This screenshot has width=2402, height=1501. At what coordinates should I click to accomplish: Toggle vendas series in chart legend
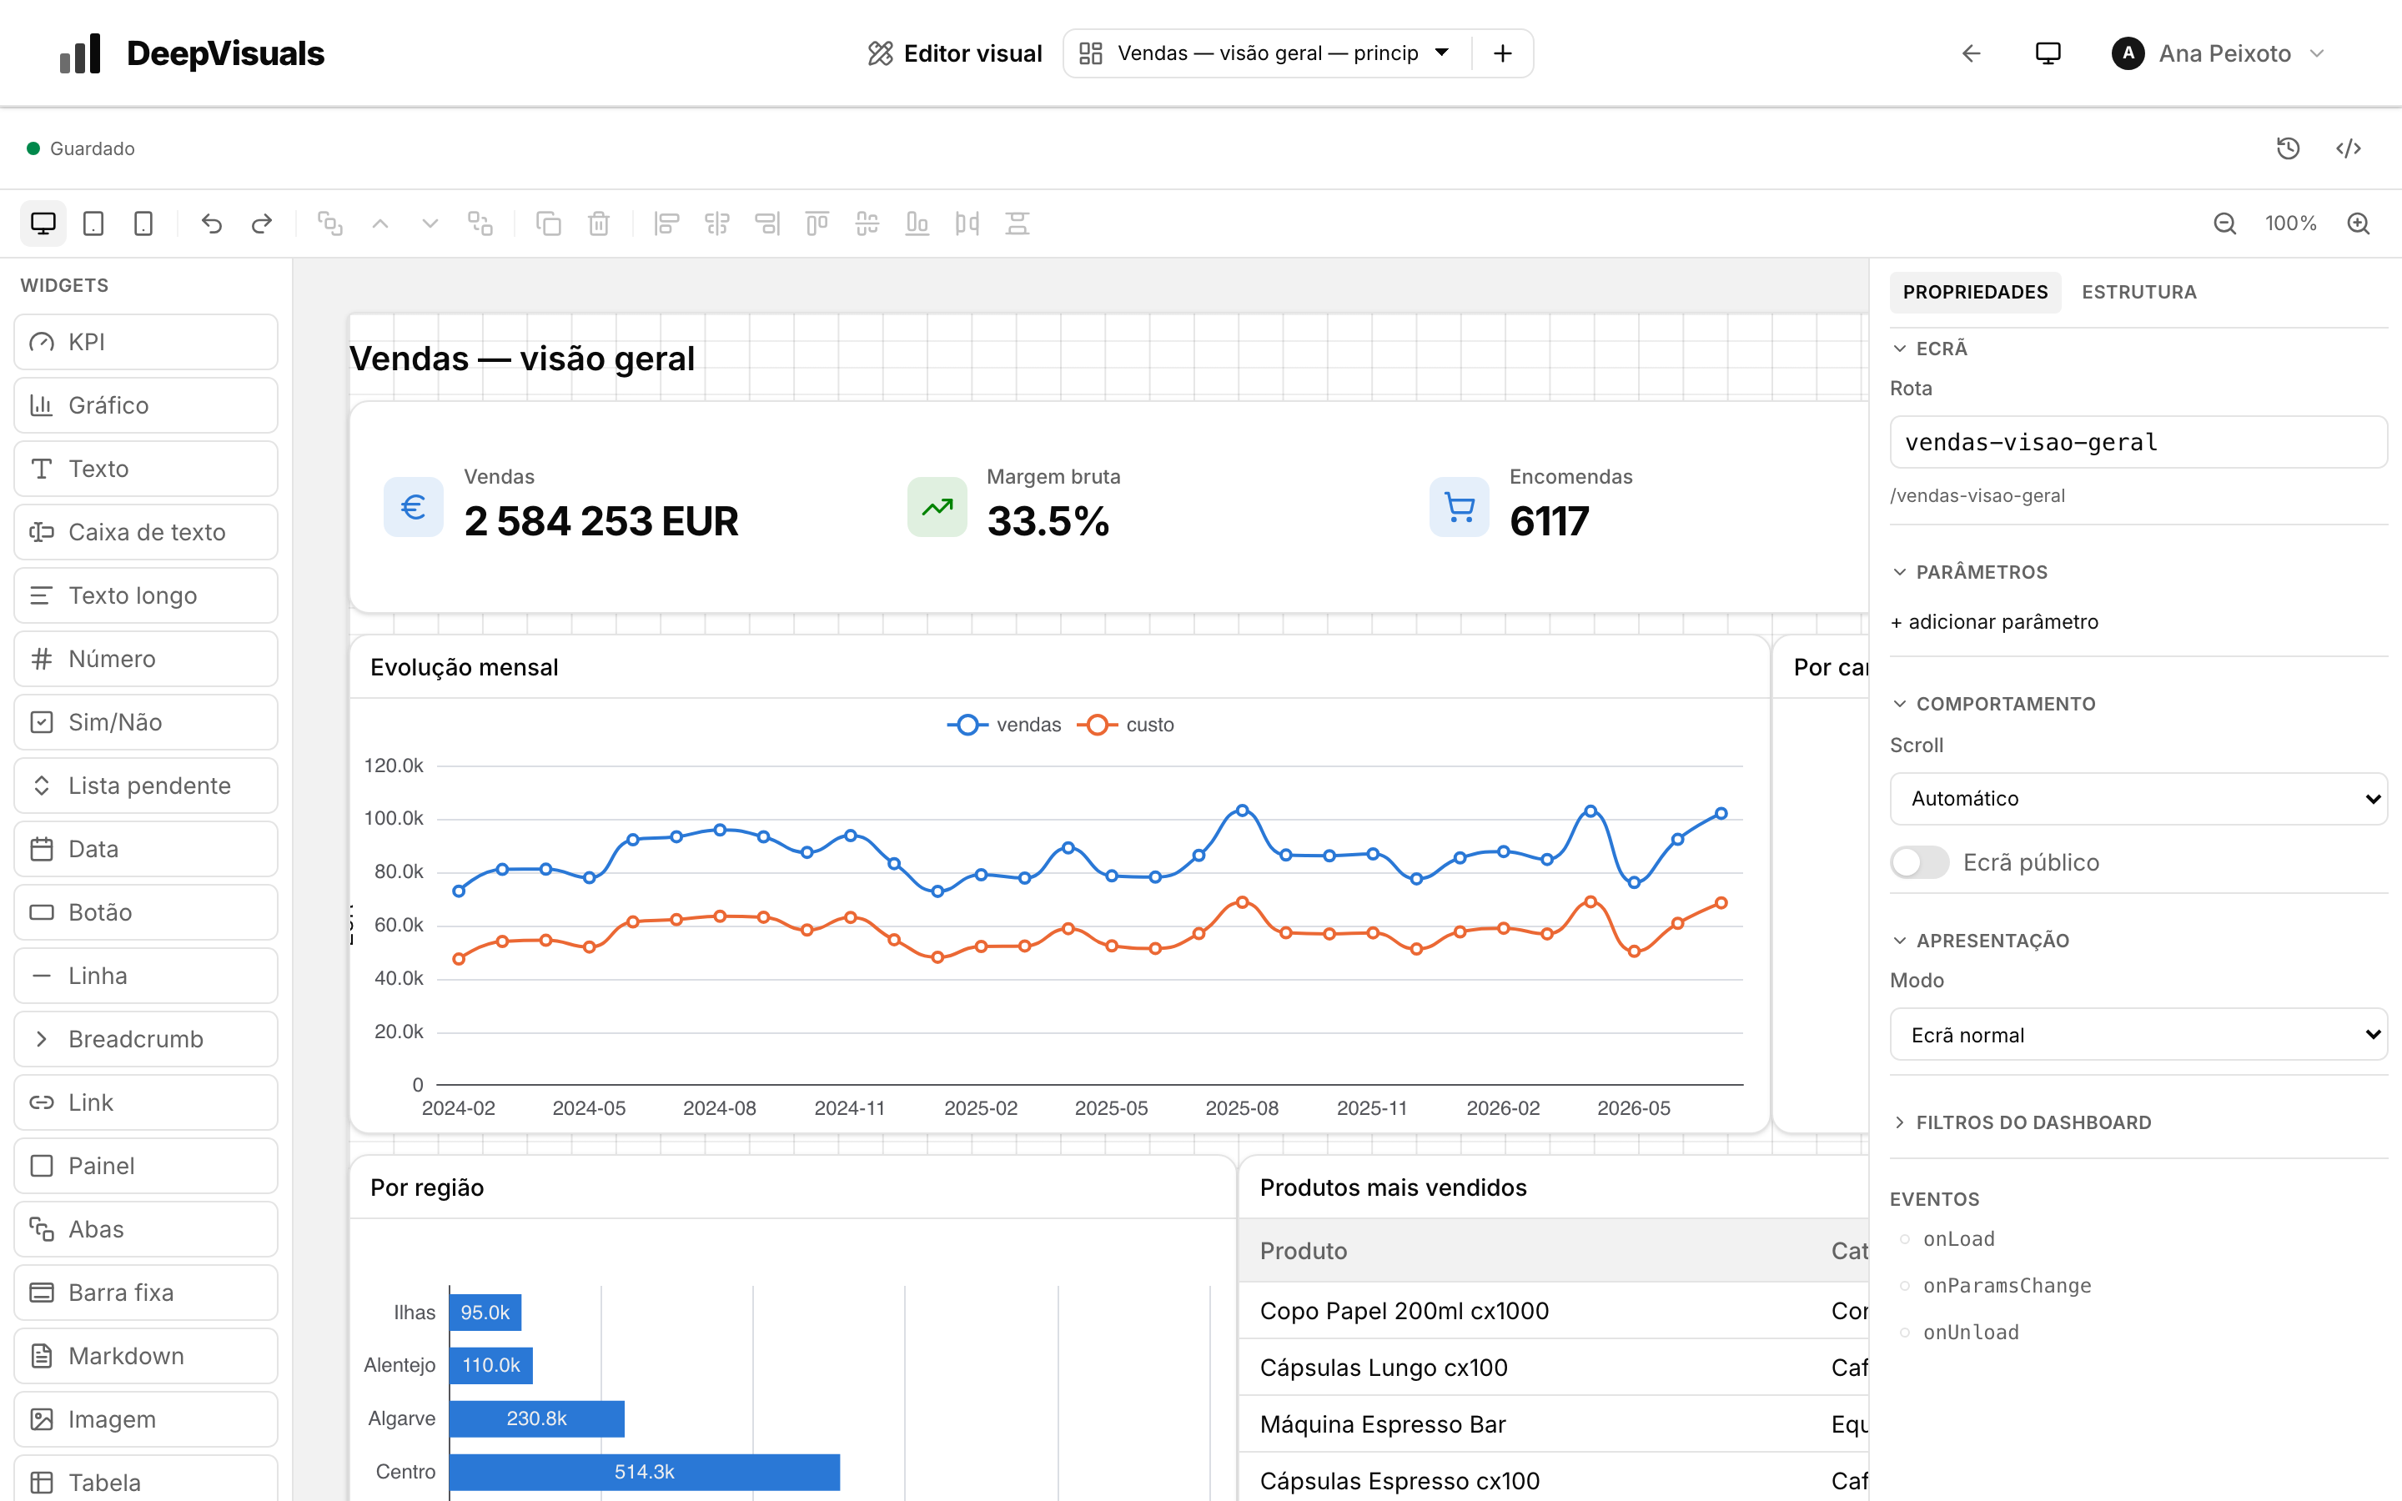click(1003, 725)
